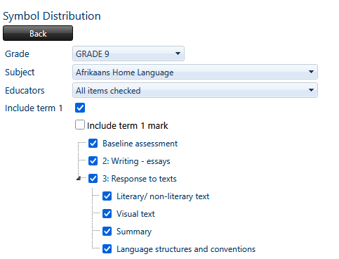The height and width of the screenshot is (259, 339).
Task: Enable the Include term 1 mark checkbox
Action: click(80, 125)
